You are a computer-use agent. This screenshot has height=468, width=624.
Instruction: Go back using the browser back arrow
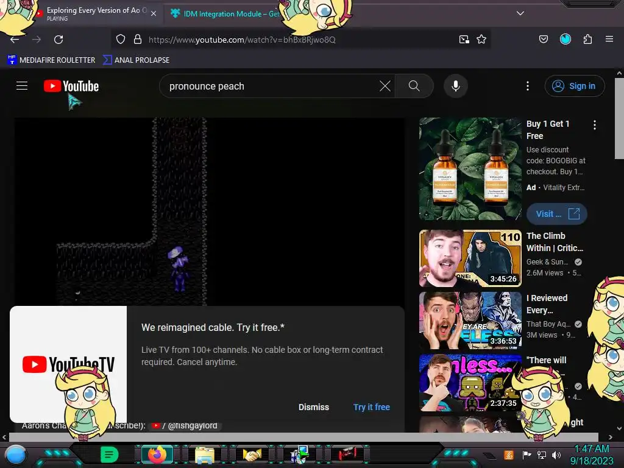(15, 40)
